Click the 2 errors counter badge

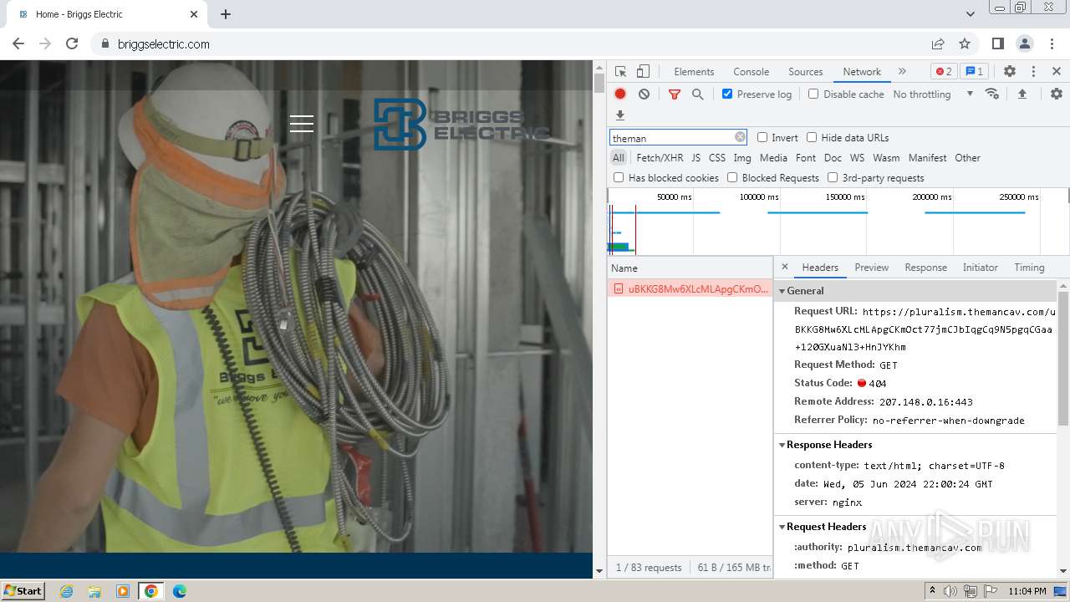(944, 72)
